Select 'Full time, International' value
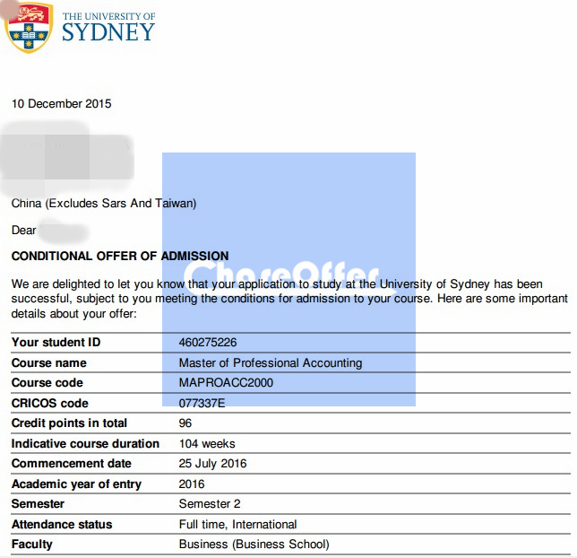The height and width of the screenshot is (558, 577). click(237, 524)
